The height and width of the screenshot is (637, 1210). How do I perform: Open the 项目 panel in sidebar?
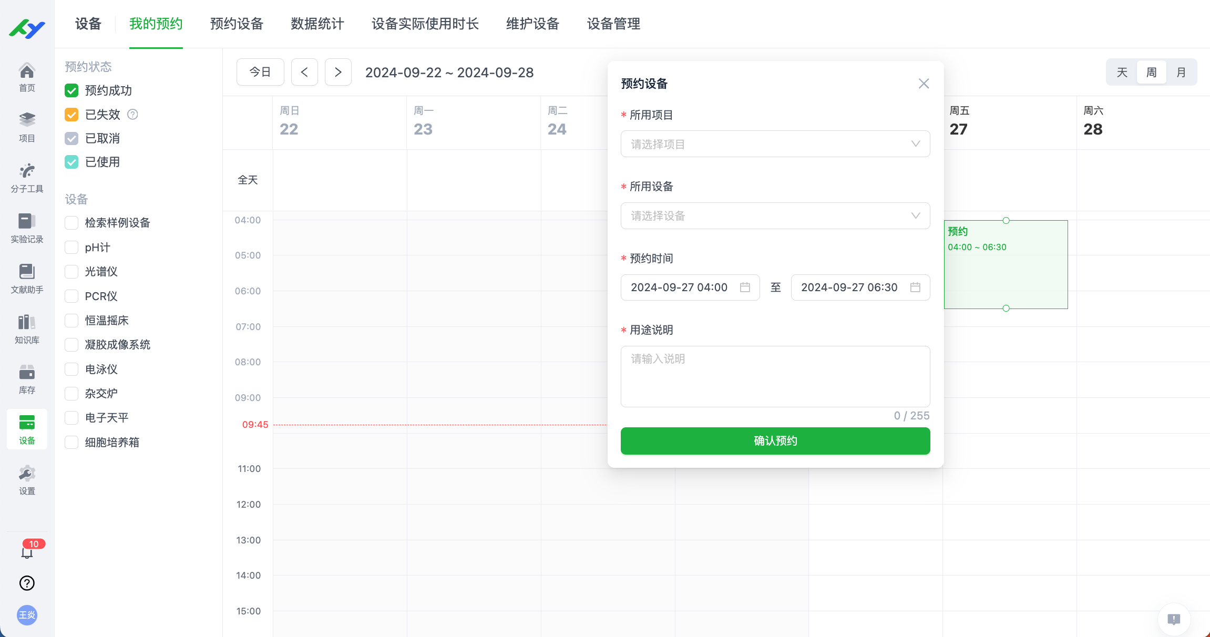pyautogui.click(x=26, y=126)
